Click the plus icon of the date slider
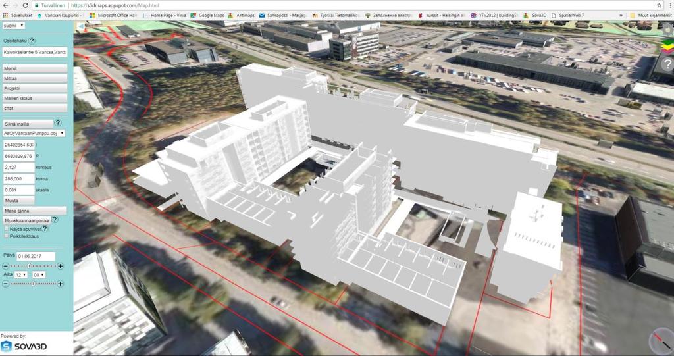This screenshot has width=674, height=356. pyautogui.click(x=60, y=266)
